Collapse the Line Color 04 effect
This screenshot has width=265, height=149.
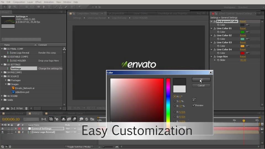(211, 49)
